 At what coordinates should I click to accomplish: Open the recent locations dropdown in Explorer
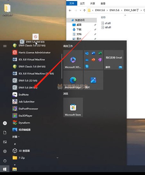click(80, 10)
